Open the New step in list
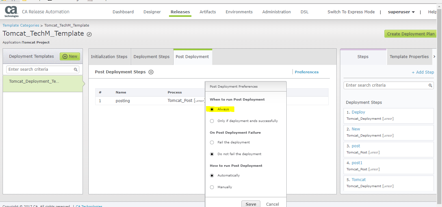Image resolution: width=442 pixels, height=207 pixels. click(356, 129)
